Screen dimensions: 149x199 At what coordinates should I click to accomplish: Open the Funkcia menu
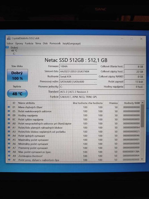(x=29, y=43)
